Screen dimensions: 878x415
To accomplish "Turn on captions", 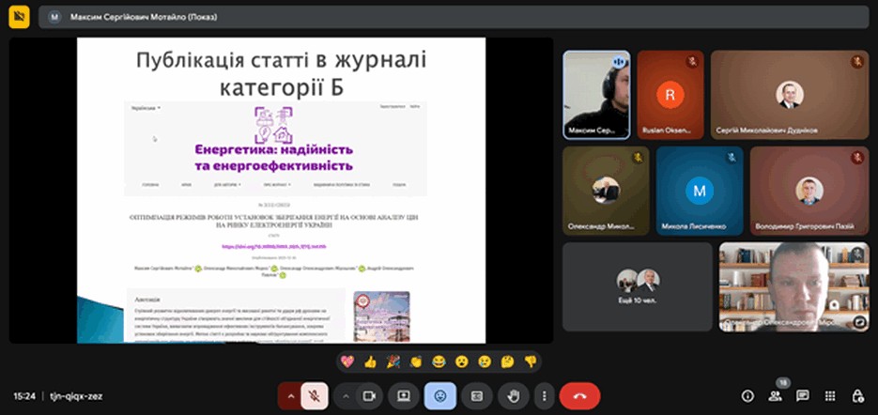I will pyautogui.click(x=476, y=396).
